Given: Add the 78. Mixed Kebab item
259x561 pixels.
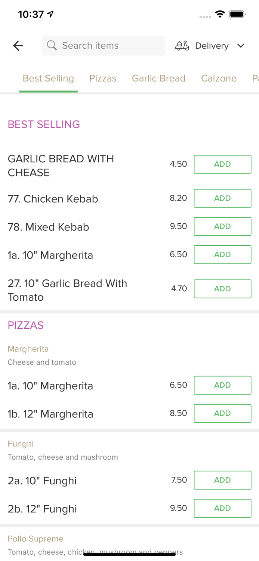Looking at the screenshot, I should coord(222,226).
